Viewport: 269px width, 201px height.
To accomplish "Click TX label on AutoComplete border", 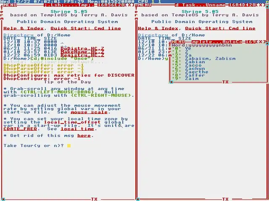I will point(225,82).
